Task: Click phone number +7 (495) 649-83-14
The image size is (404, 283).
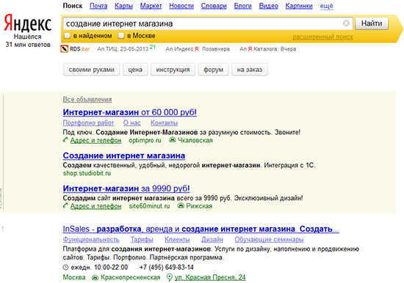Action: pos(167,268)
